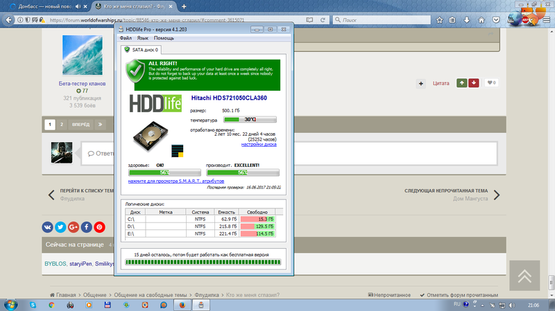Select the SATA диск 0 tab

point(141,50)
